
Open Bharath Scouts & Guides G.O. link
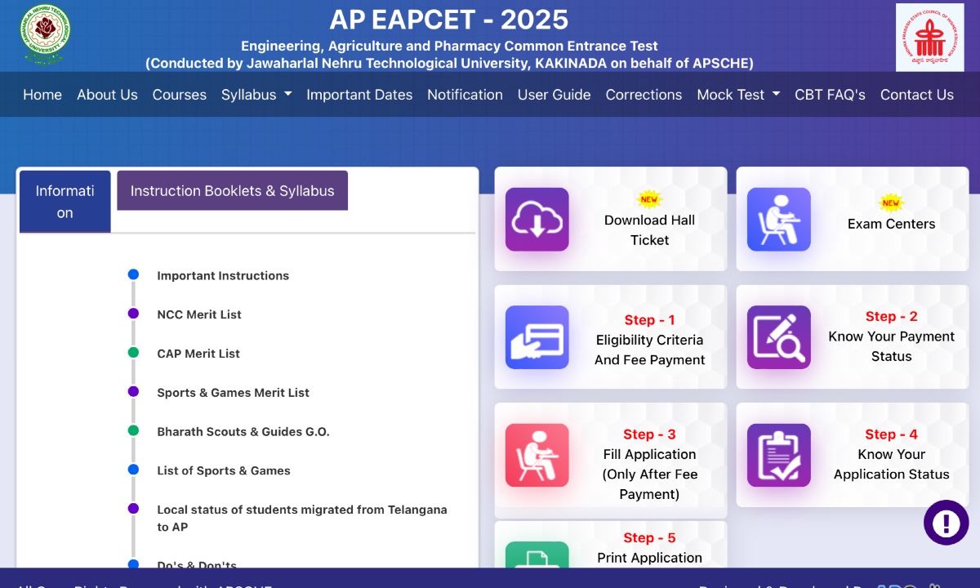243,432
